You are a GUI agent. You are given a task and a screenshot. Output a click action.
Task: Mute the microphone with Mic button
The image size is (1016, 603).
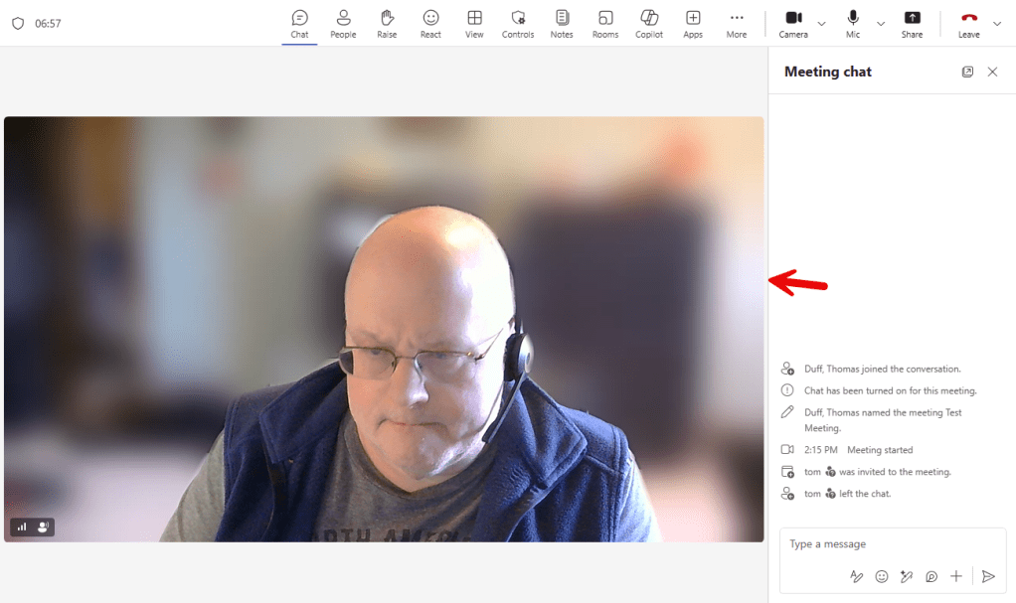(853, 23)
